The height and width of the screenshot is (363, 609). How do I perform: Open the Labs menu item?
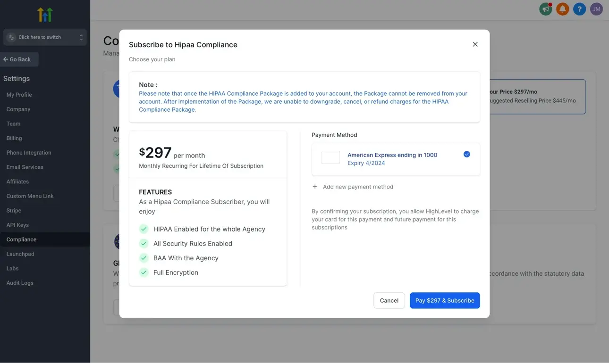click(13, 268)
